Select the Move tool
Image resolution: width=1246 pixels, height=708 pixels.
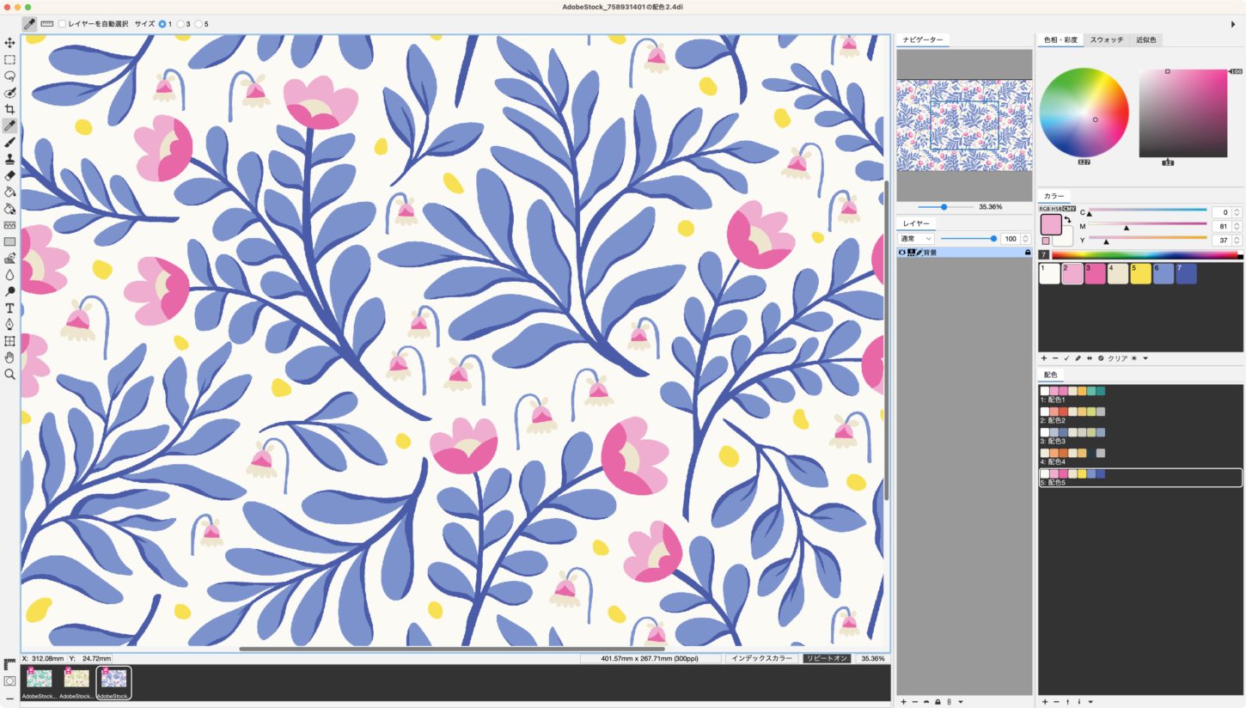9,43
